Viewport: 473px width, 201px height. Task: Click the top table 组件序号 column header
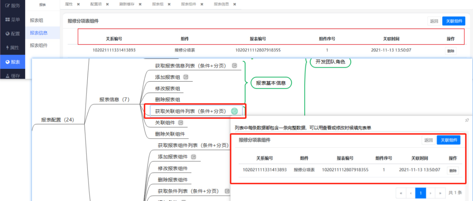click(327, 39)
